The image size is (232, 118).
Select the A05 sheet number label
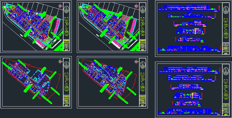point(67,50)
